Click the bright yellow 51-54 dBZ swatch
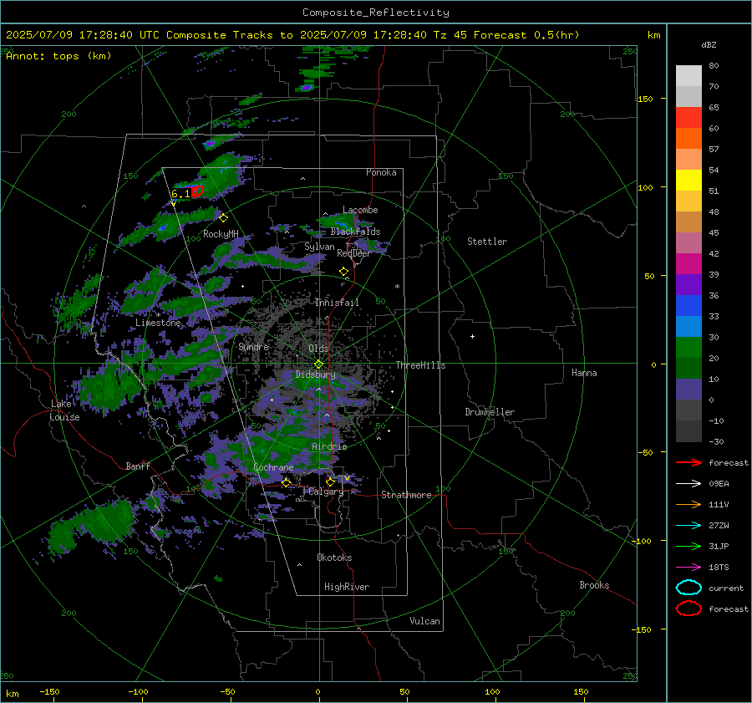The image size is (752, 703). (688, 180)
